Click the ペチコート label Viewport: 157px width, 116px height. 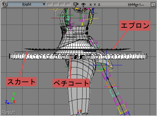71,83
